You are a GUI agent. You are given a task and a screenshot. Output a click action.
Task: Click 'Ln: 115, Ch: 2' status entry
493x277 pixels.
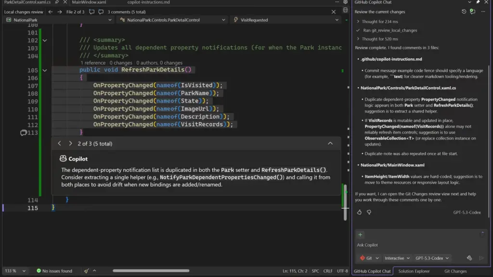coord(295,271)
